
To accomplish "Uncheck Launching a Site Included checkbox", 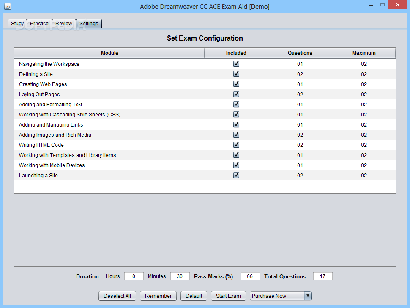I will point(236,175).
